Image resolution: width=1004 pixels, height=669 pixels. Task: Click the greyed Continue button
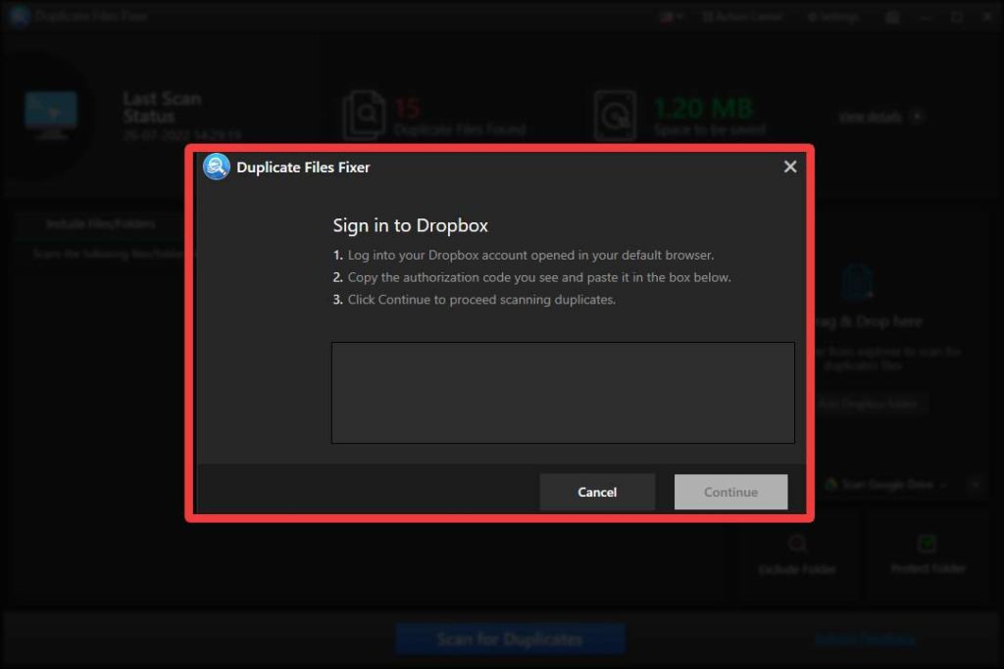(730, 492)
